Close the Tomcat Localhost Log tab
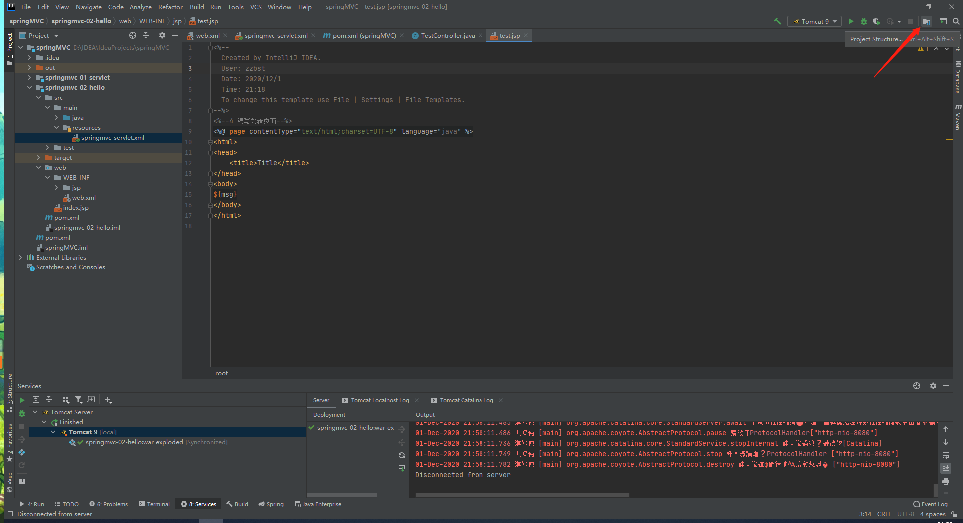The width and height of the screenshot is (963, 523). tap(417, 400)
